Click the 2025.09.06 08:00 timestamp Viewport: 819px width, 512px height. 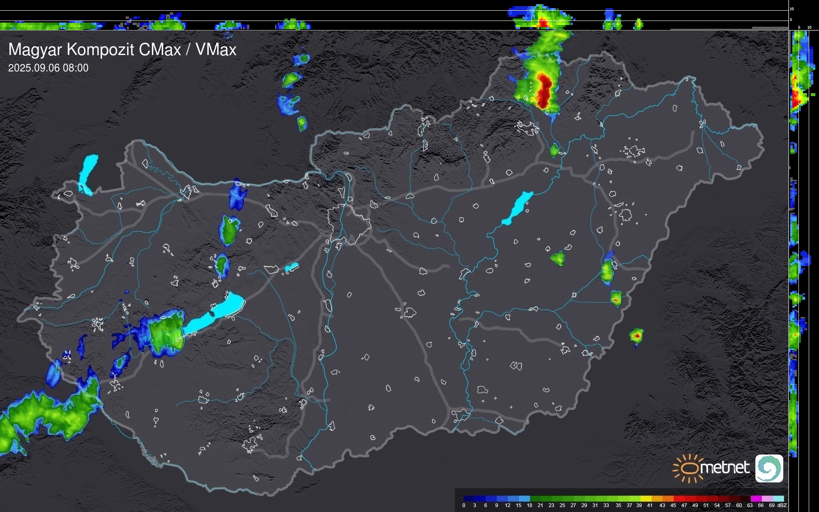click(48, 68)
